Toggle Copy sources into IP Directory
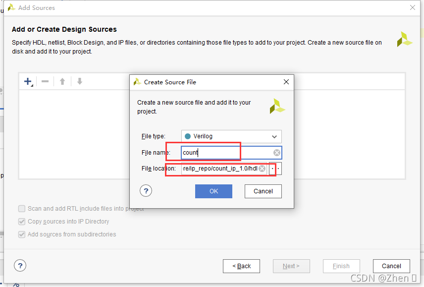The height and width of the screenshot is (287, 424). tap(22, 222)
